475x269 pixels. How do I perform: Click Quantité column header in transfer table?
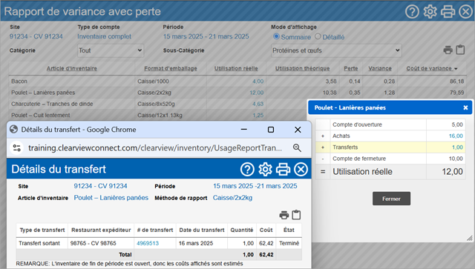click(242, 230)
